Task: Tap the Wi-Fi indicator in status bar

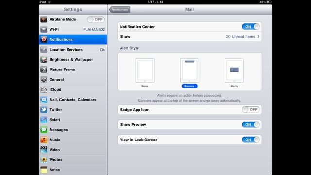Action: coord(49,2)
